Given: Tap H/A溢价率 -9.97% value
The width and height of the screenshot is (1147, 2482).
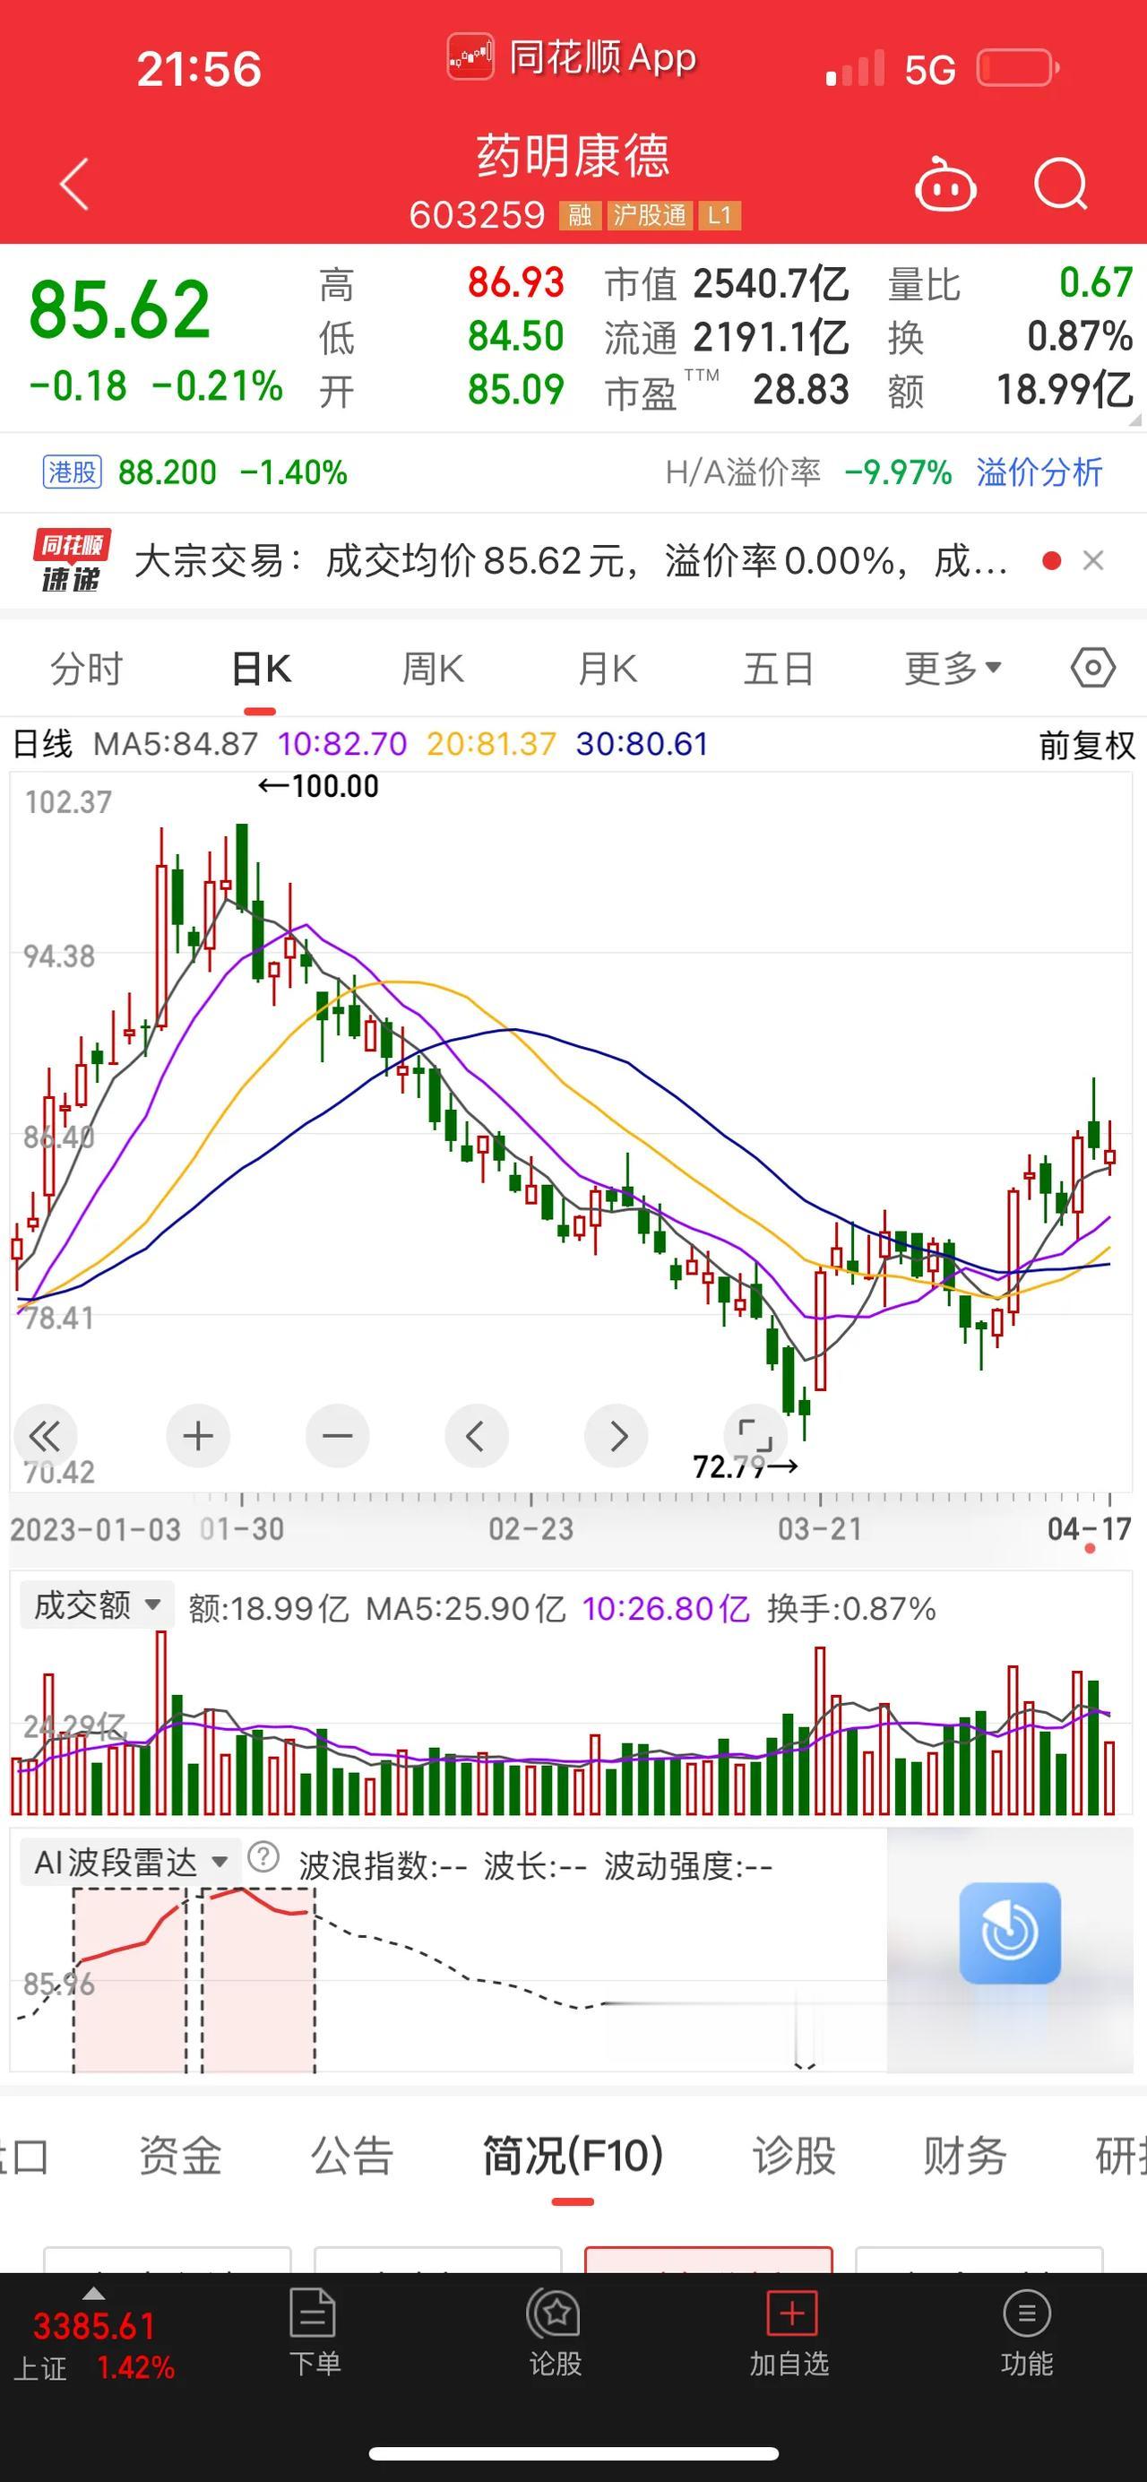Looking at the screenshot, I should point(898,472).
